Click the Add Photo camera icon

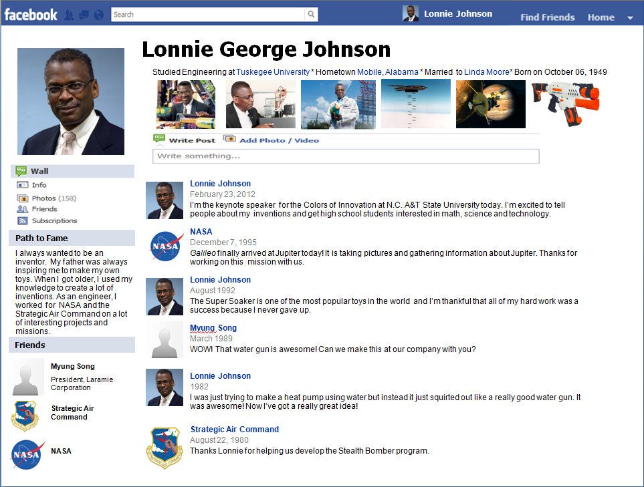click(x=229, y=139)
